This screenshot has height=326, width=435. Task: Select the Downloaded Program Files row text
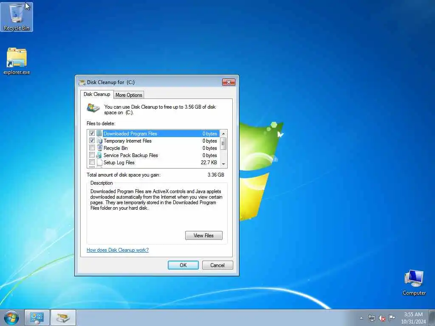click(x=130, y=134)
